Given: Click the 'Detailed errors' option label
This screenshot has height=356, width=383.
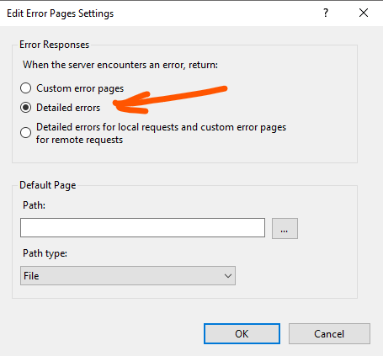Looking at the screenshot, I should tap(68, 108).
